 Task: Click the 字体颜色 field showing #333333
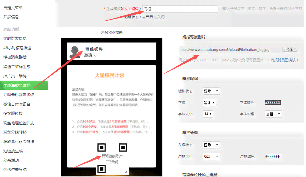pyautogui.click(x=273, y=103)
